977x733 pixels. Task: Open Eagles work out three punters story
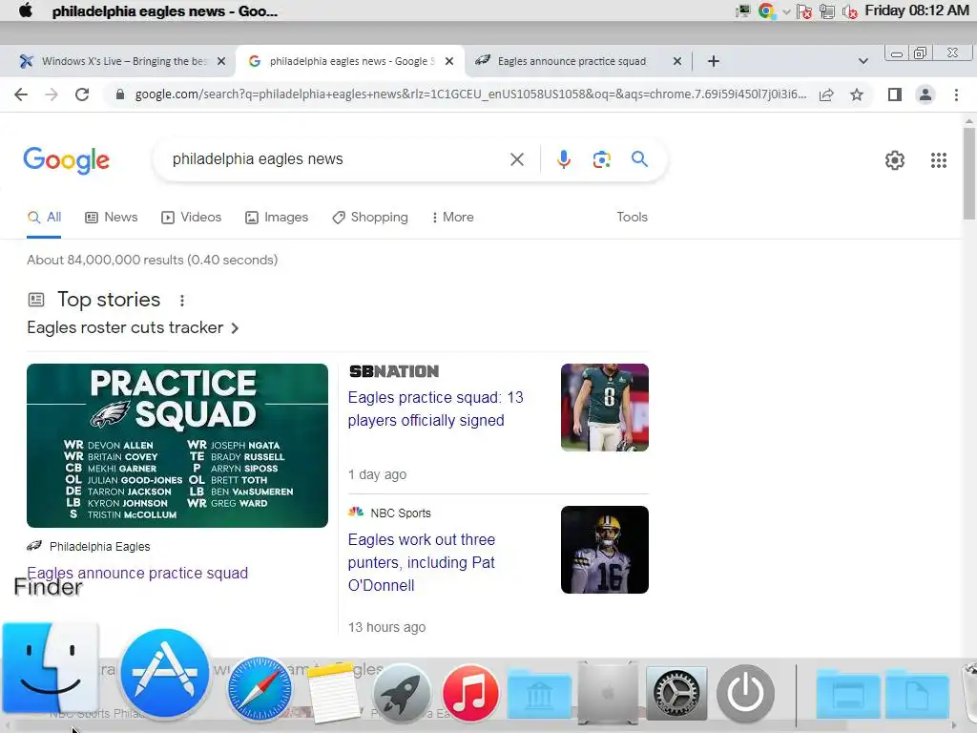(x=422, y=562)
